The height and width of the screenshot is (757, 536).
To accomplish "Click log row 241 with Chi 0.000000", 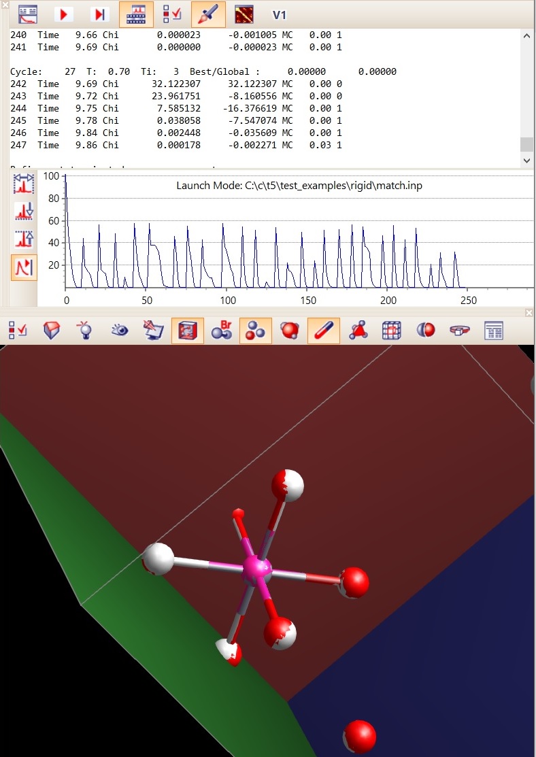I will pos(176,47).
